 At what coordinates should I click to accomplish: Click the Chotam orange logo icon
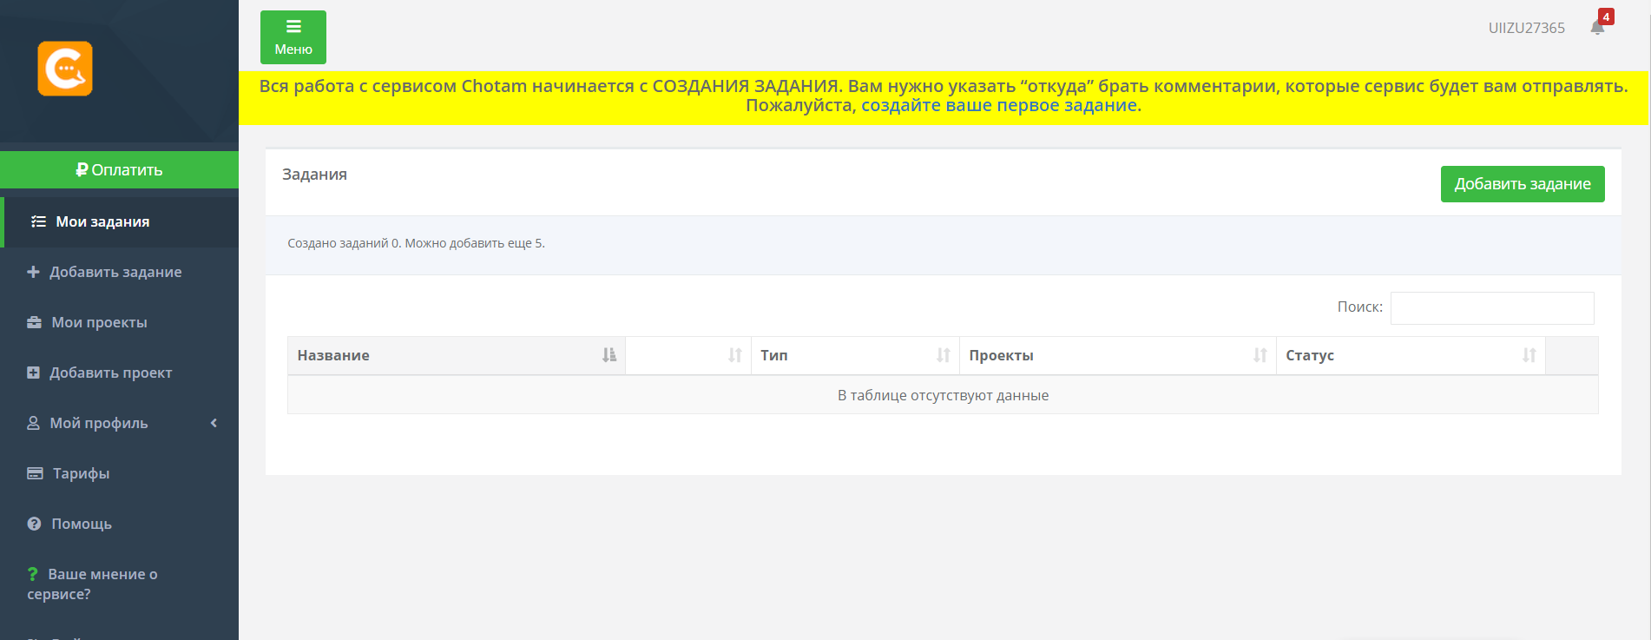[x=65, y=69]
